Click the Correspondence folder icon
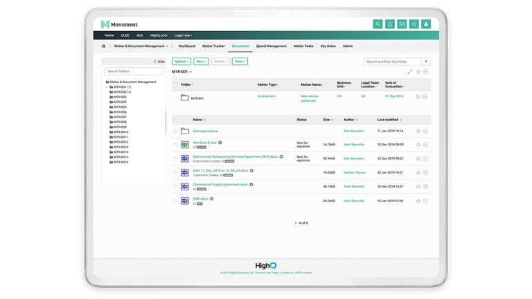The width and height of the screenshot is (532, 299). tap(184, 131)
